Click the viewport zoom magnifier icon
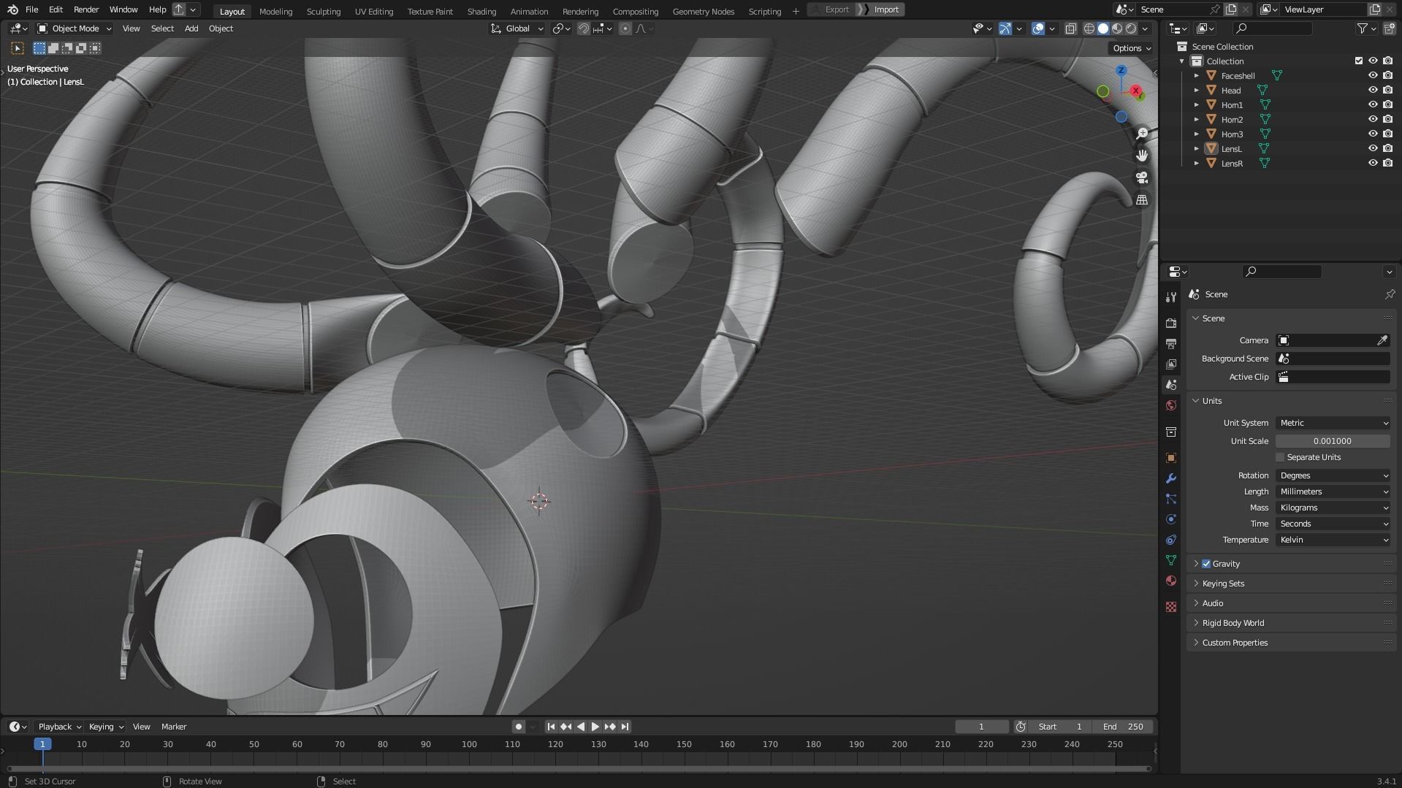 [1142, 134]
